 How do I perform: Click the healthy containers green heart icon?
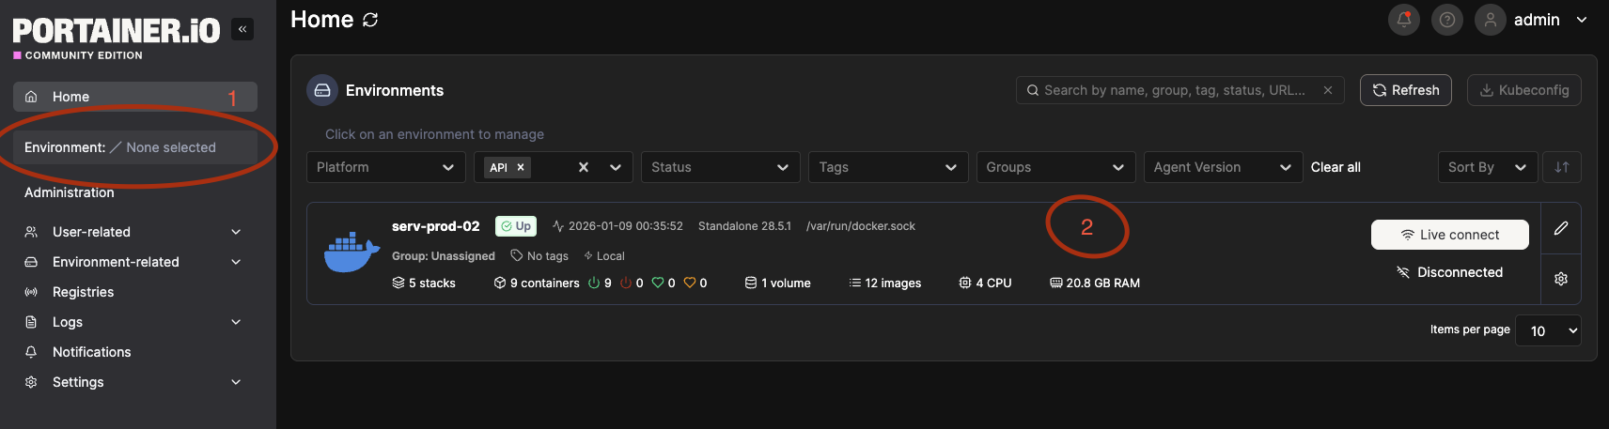[658, 283]
